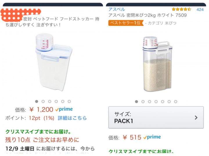Open the アスベル brand link

point(117,9)
